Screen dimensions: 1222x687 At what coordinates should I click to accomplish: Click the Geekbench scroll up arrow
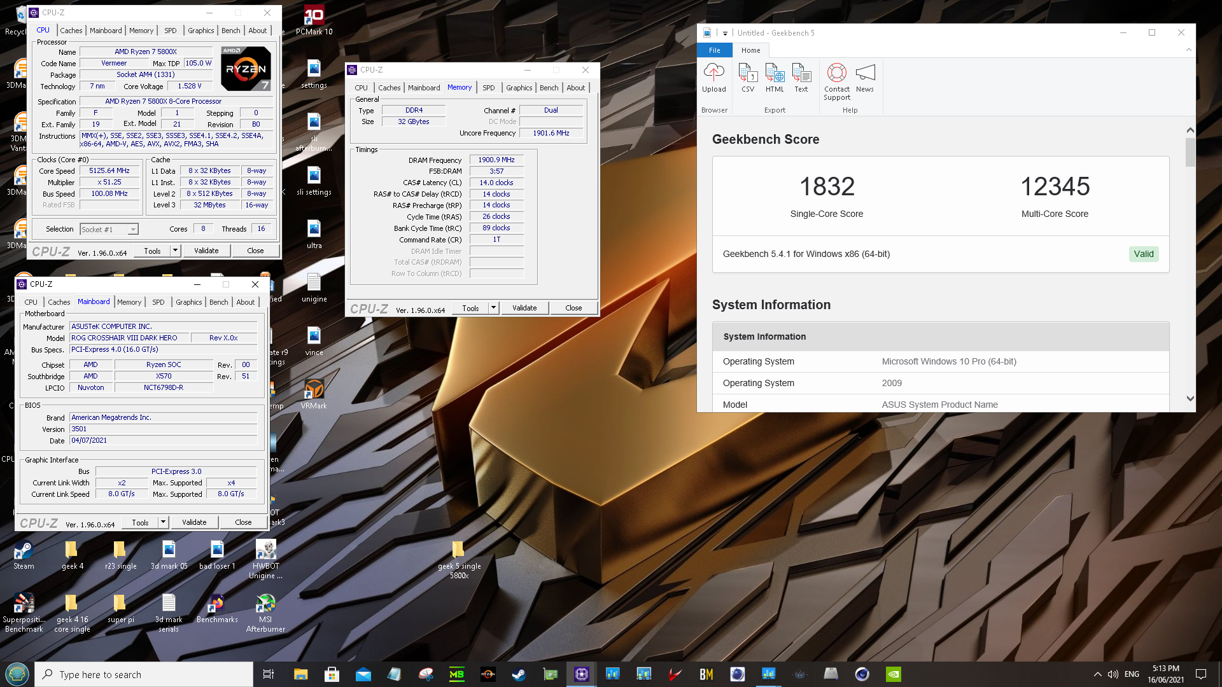1190,130
